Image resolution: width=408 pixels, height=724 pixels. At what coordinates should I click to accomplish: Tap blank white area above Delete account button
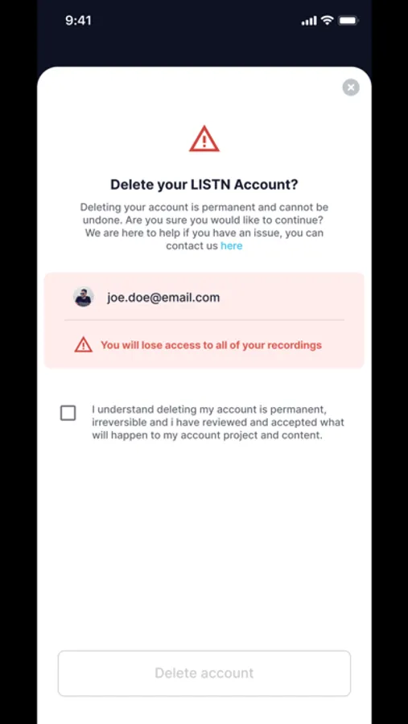[204, 545]
